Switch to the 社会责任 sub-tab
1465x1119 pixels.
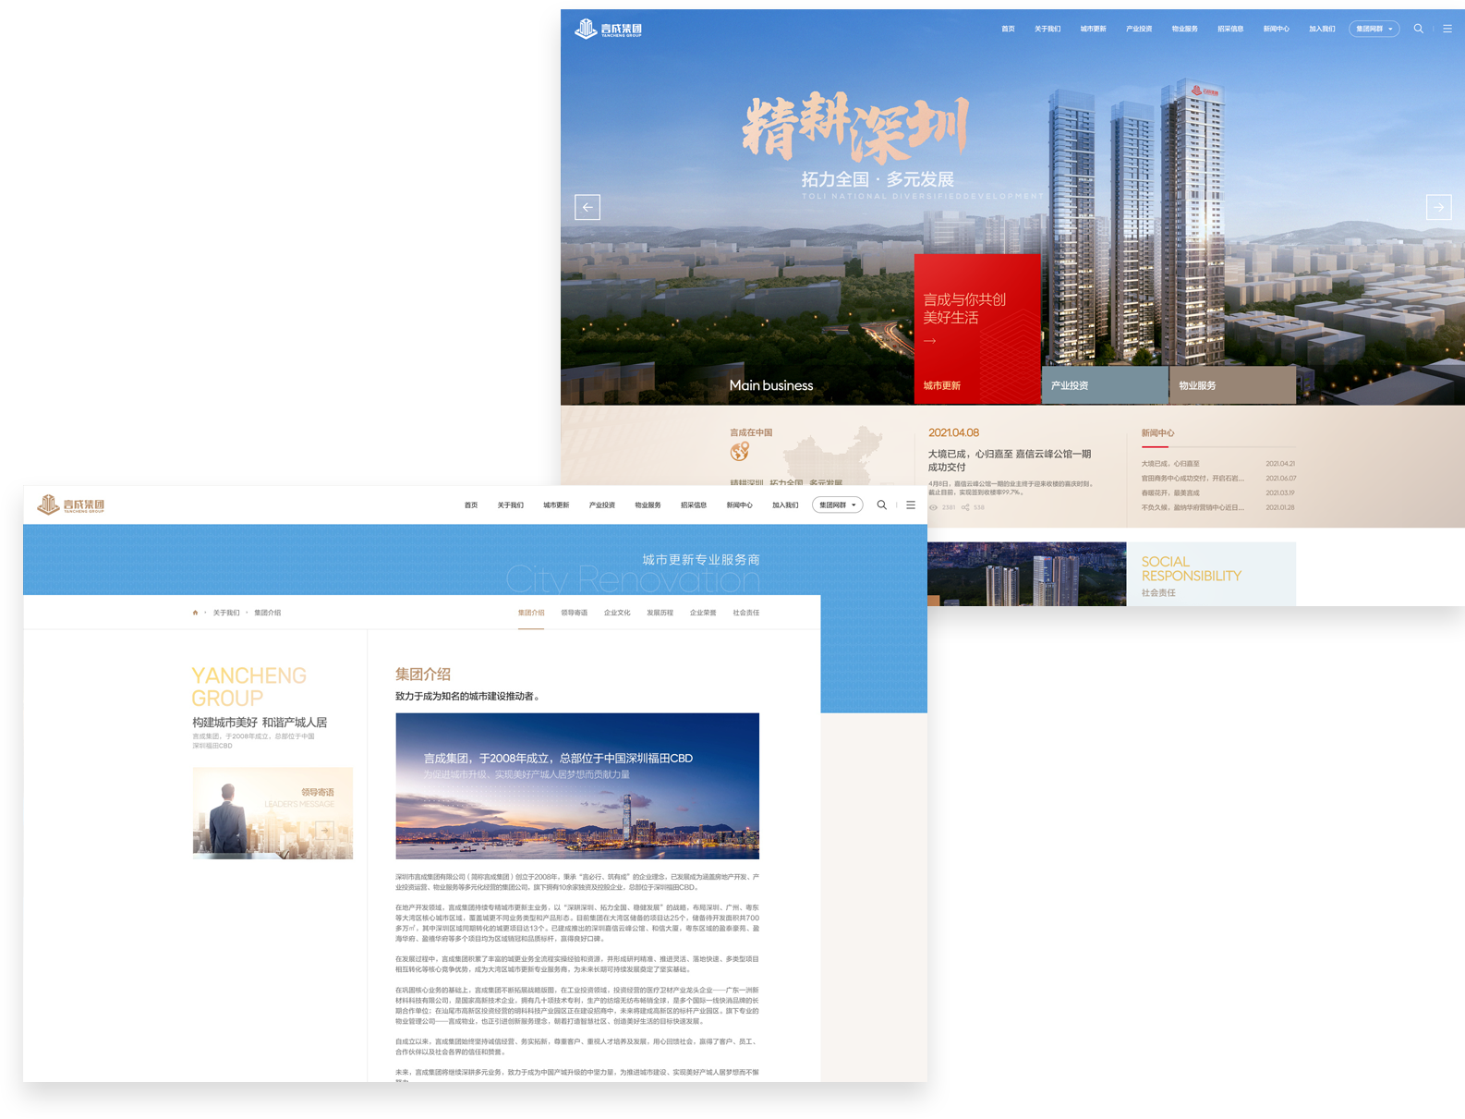tap(746, 613)
